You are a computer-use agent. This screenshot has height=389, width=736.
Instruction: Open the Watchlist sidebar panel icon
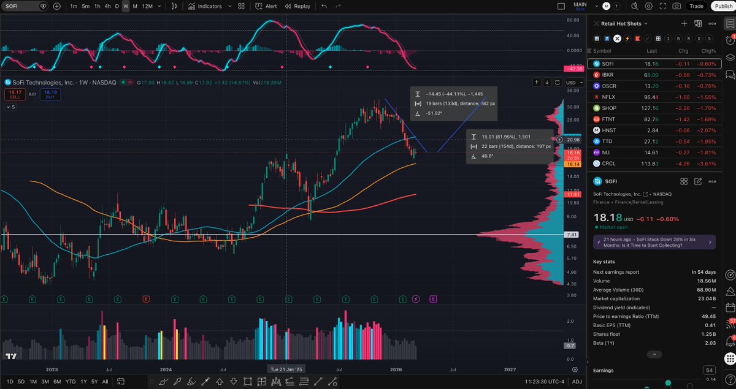pyautogui.click(x=729, y=23)
